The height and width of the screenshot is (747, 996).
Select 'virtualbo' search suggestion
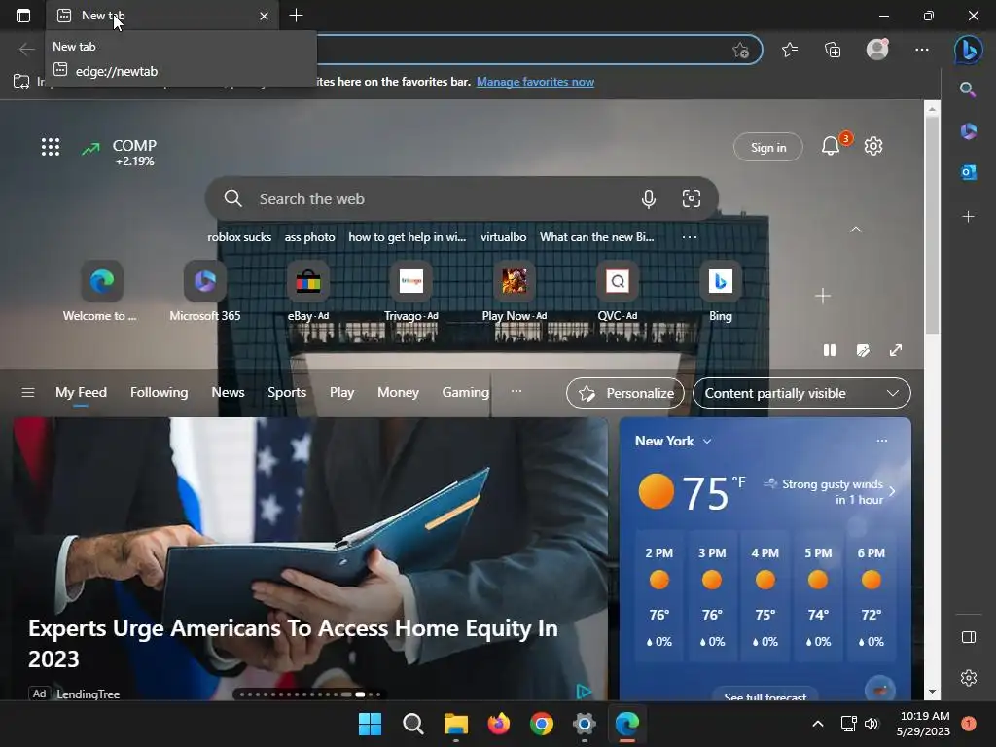[x=503, y=237]
